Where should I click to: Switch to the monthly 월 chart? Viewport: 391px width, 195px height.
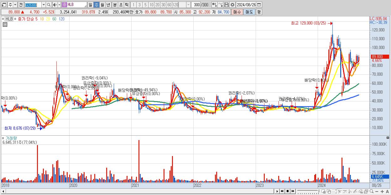point(102,5)
